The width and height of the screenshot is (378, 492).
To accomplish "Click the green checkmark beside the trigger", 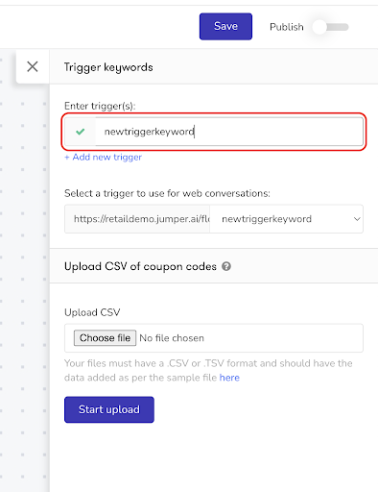I will [x=80, y=132].
